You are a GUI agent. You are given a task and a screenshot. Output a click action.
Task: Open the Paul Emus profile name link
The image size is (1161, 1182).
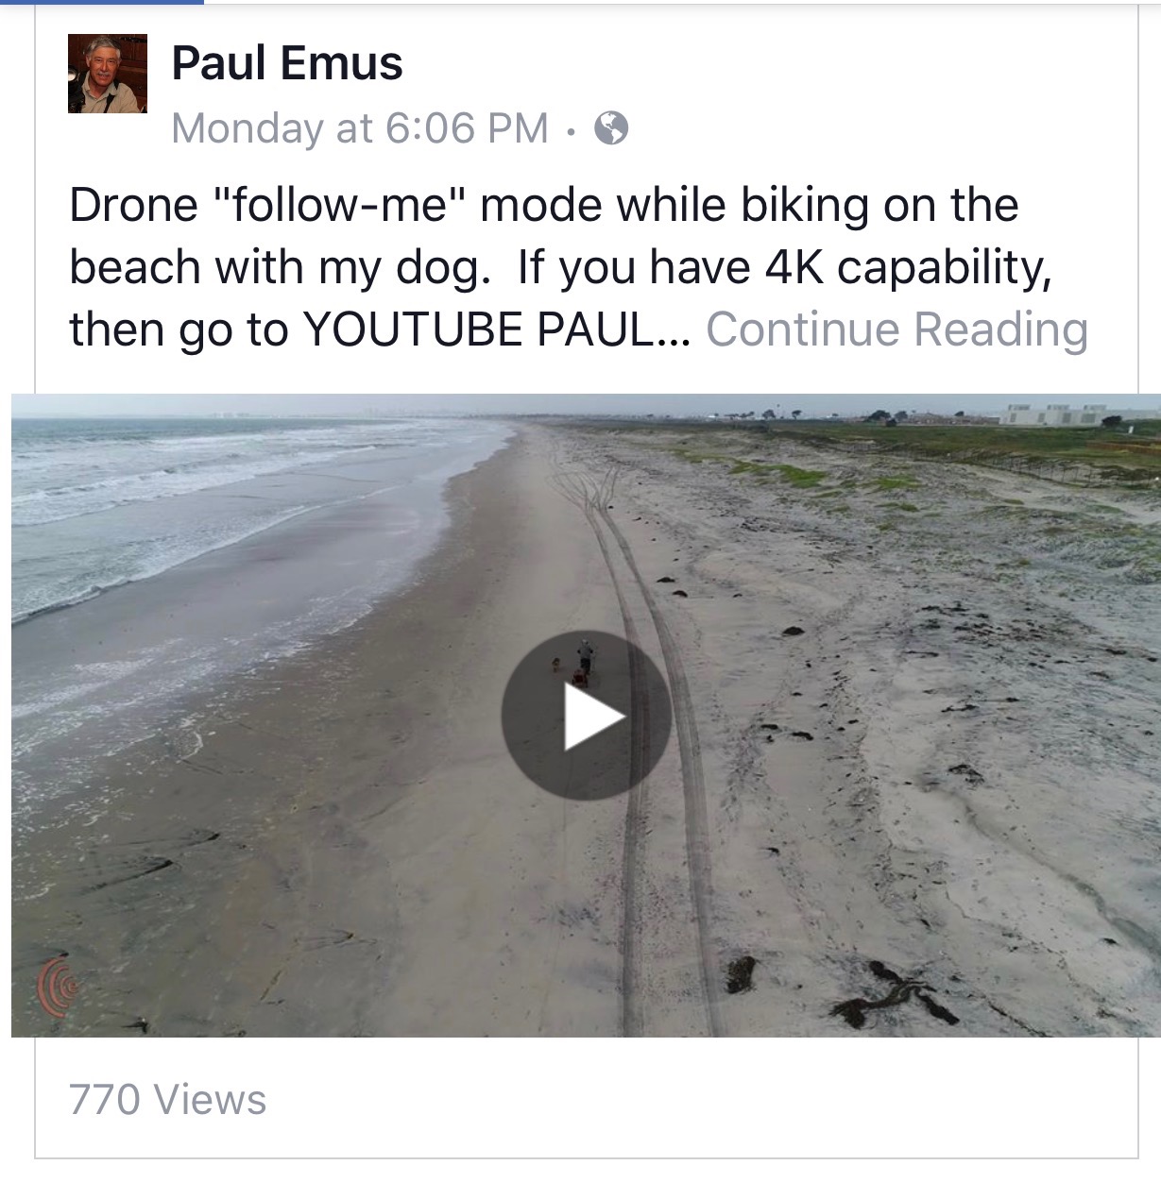point(287,63)
